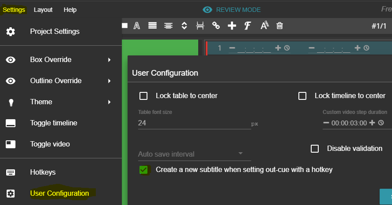Open the Auto save interval dropdown

pyautogui.click(x=194, y=154)
